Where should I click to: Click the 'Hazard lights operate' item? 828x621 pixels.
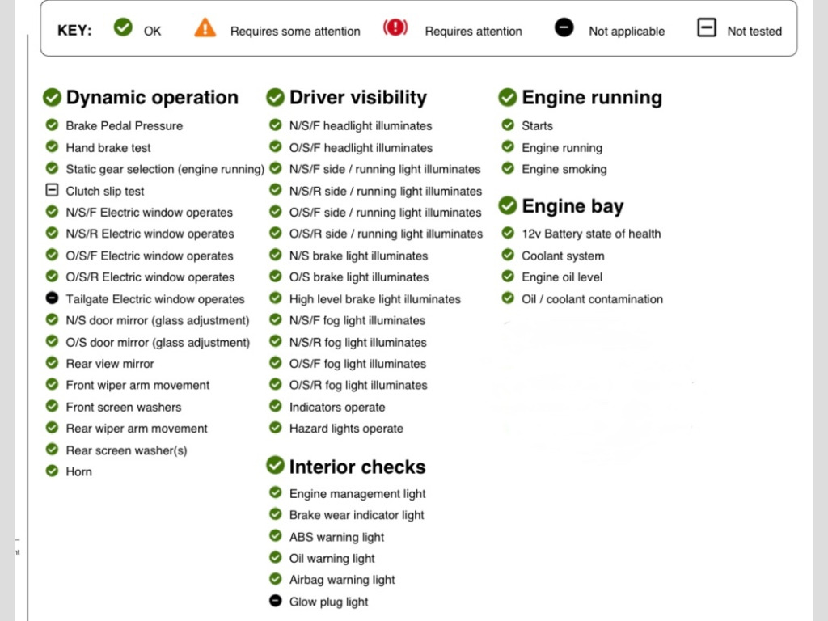(x=346, y=429)
